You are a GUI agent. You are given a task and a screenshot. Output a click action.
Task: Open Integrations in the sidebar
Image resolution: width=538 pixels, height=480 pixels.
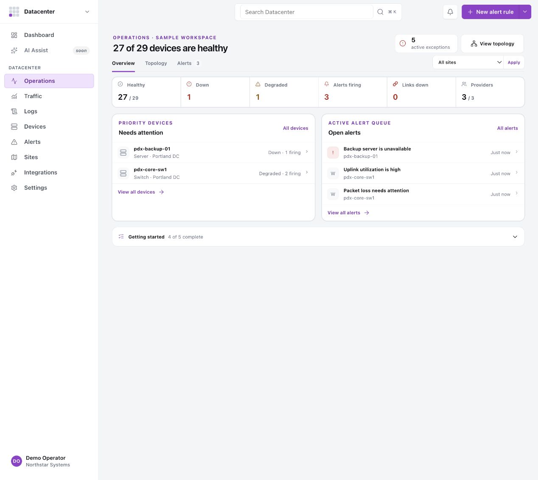tap(49, 173)
